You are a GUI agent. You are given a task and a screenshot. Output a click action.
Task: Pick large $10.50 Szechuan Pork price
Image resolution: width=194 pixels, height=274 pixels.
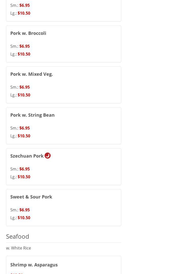click(x=24, y=177)
